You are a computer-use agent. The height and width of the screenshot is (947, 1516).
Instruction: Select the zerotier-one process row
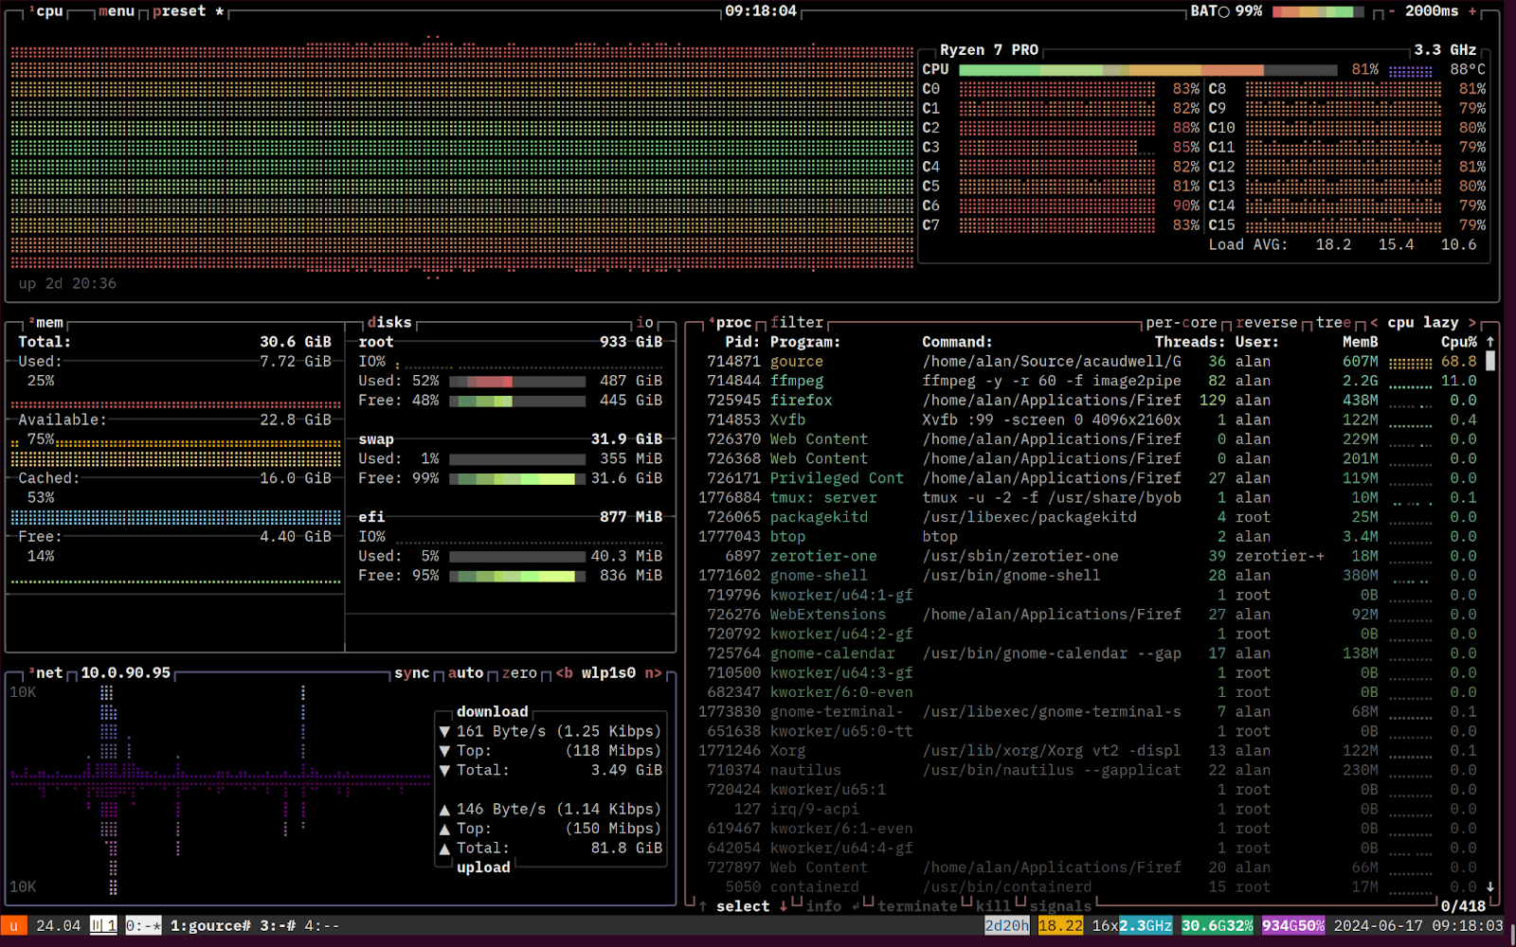coord(1090,556)
